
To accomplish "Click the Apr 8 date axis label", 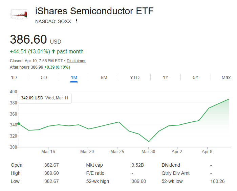I will 207,152.
